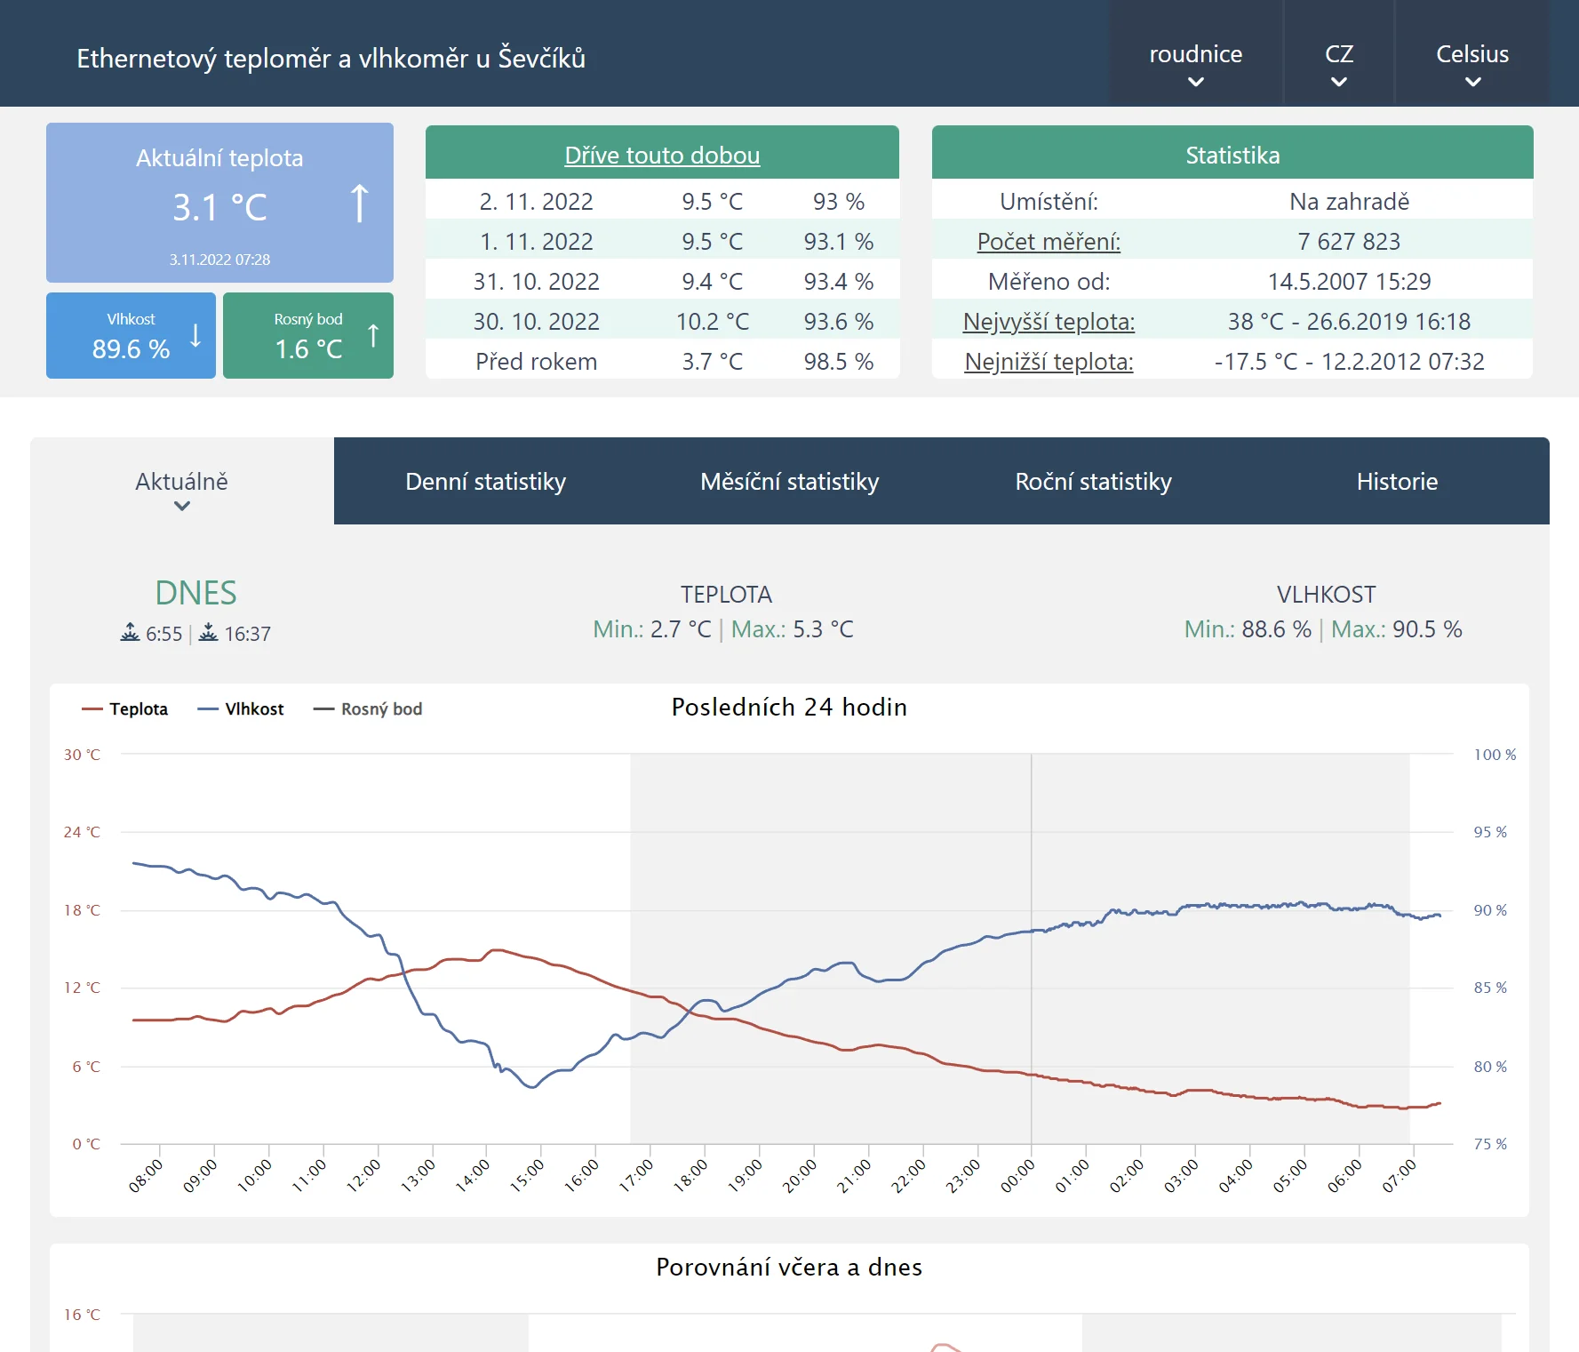Open the Měsíční statistiky tab

(789, 482)
